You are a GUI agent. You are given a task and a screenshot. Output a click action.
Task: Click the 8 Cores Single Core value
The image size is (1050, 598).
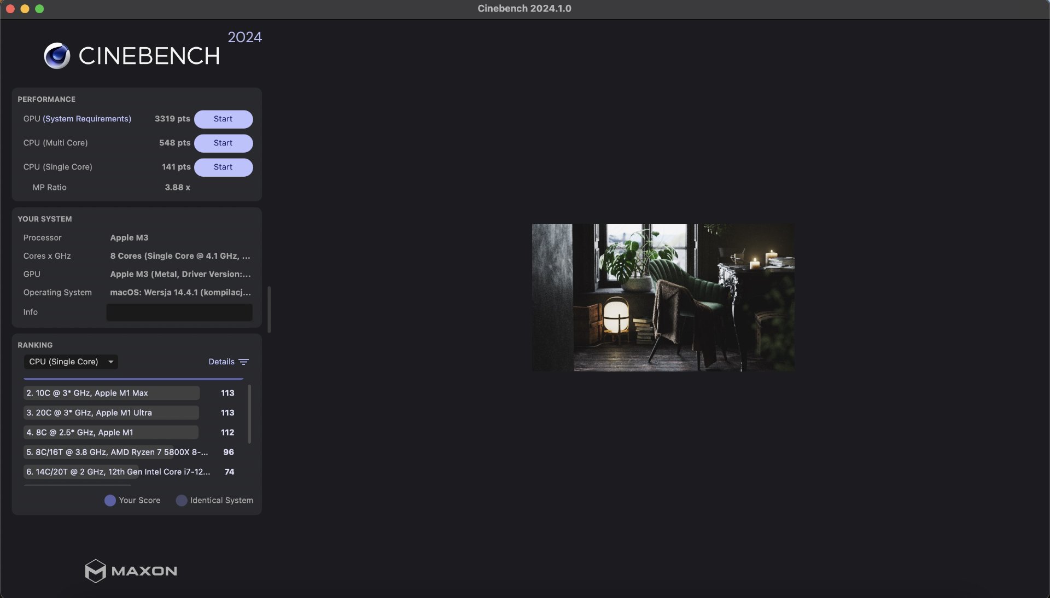click(x=180, y=256)
